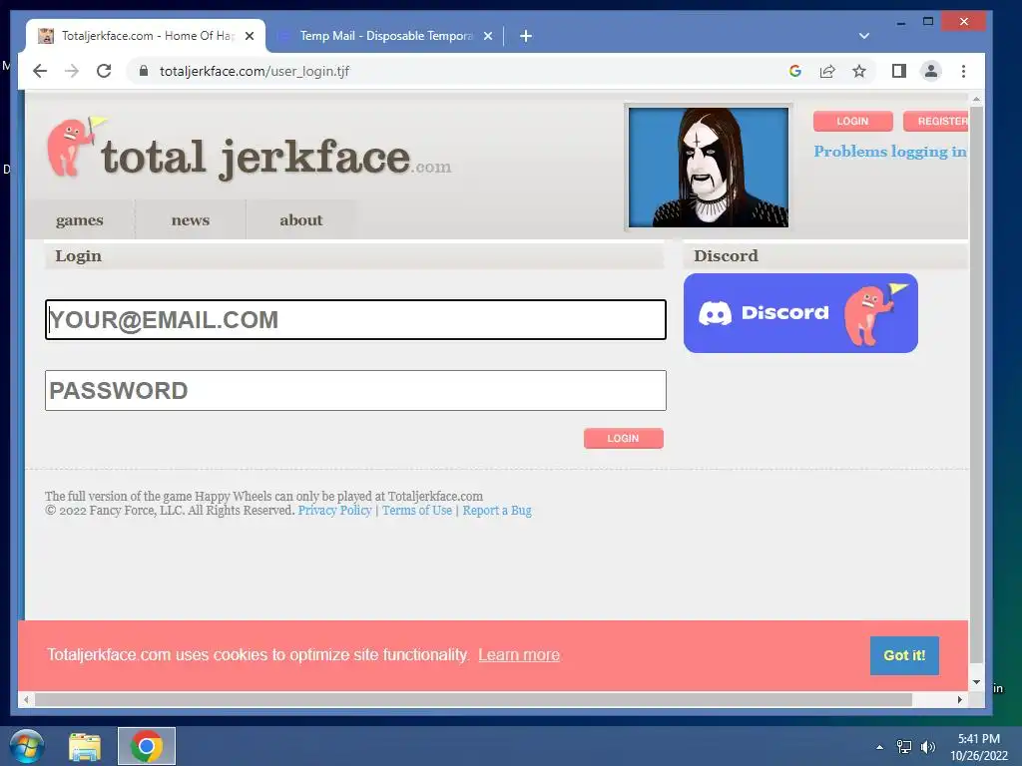Close the Temp Mail tab
Viewport: 1022px width, 766px height.
487,36
